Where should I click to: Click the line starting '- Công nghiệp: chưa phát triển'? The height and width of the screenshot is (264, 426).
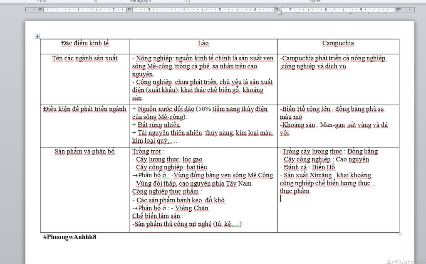pos(203,82)
